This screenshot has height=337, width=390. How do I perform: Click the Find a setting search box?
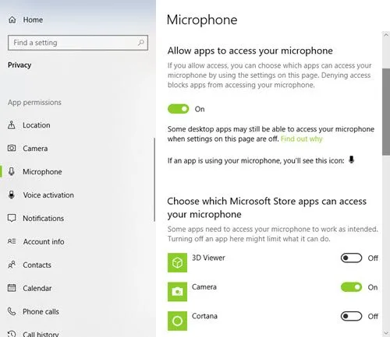click(x=78, y=43)
